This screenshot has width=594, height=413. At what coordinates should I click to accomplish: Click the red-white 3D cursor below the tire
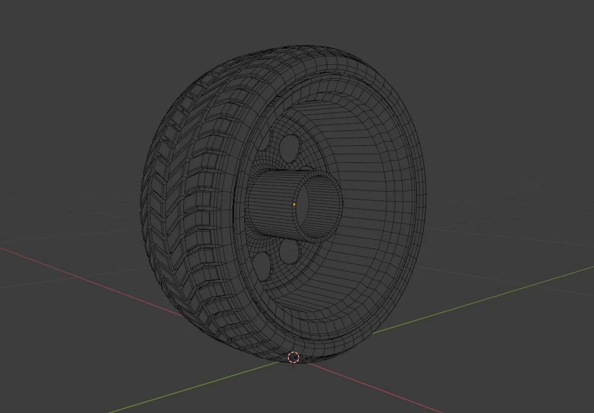click(293, 357)
